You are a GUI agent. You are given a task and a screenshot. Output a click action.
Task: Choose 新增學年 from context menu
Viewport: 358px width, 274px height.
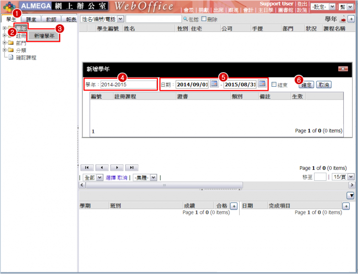(44, 36)
